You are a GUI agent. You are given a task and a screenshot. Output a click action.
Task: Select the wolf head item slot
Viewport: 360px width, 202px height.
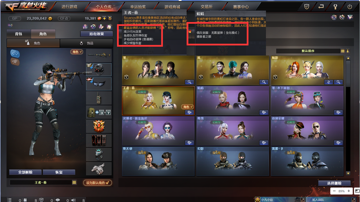pos(99,169)
